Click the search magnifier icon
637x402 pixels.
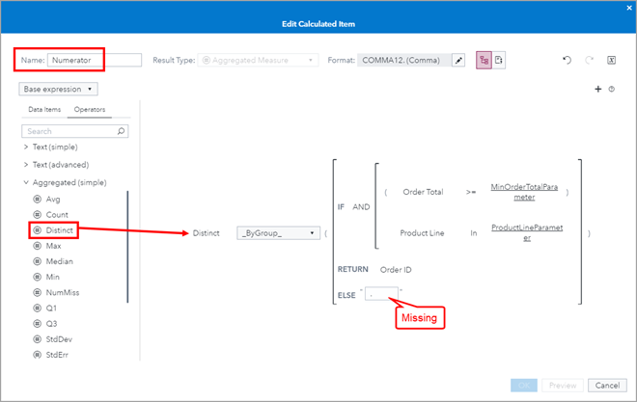(x=120, y=131)
